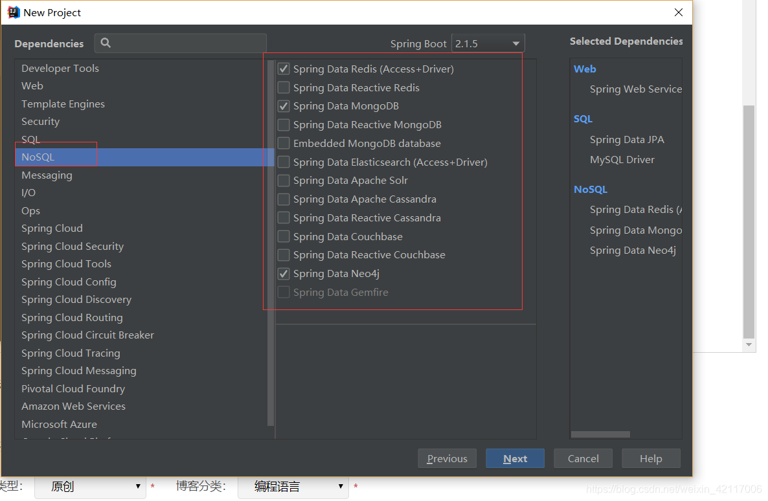Enable Embedded MongoDB database
This screenshot has height=501, width=768.
click(x=284, y=144)
